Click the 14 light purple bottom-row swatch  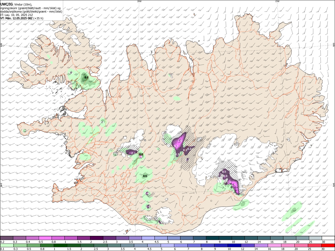pyautogui.click(x=261, y=246)
